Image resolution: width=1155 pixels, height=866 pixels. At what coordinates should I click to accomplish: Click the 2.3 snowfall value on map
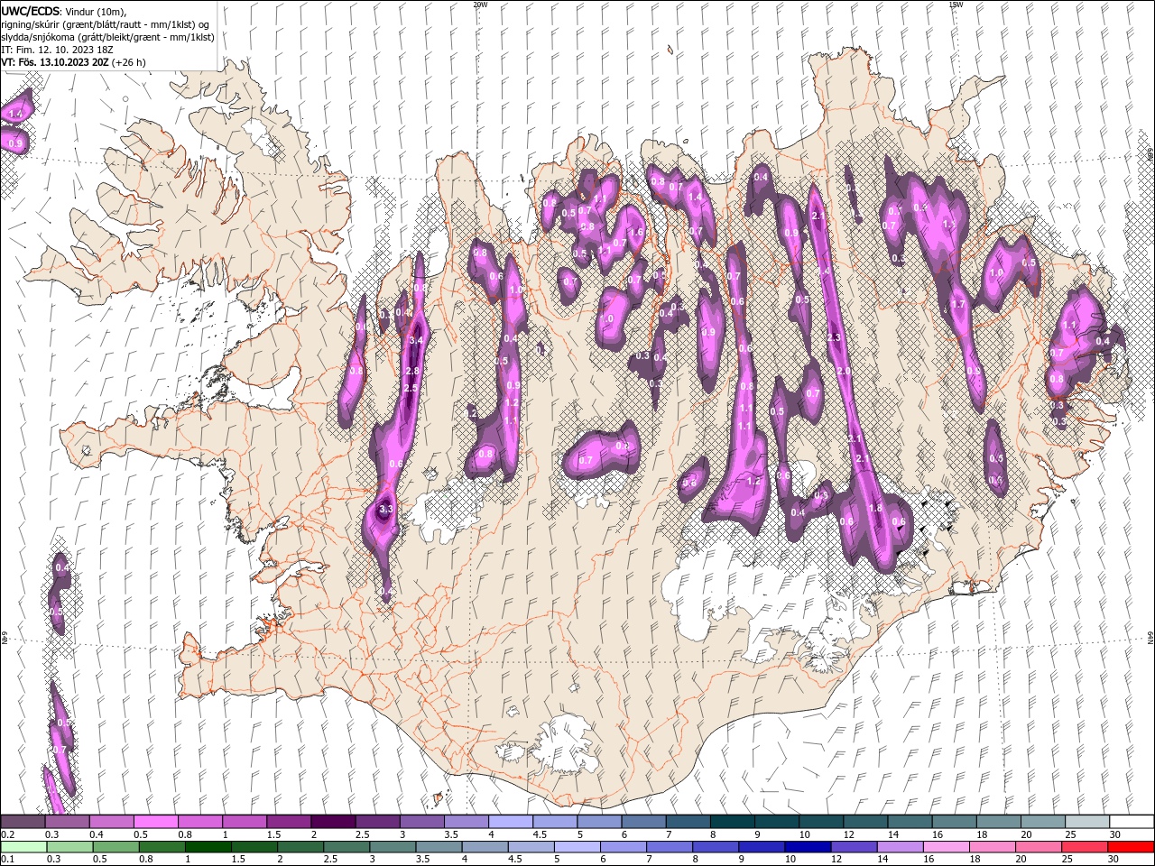click(x=834, y=337)
